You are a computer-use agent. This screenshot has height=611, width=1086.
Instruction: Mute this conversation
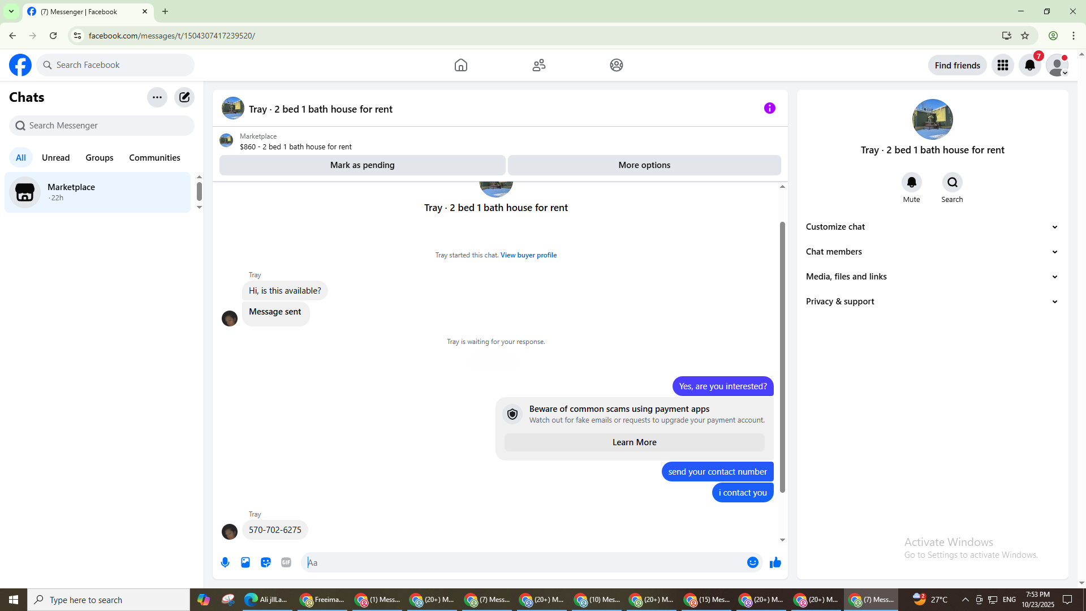coord(911,183)
